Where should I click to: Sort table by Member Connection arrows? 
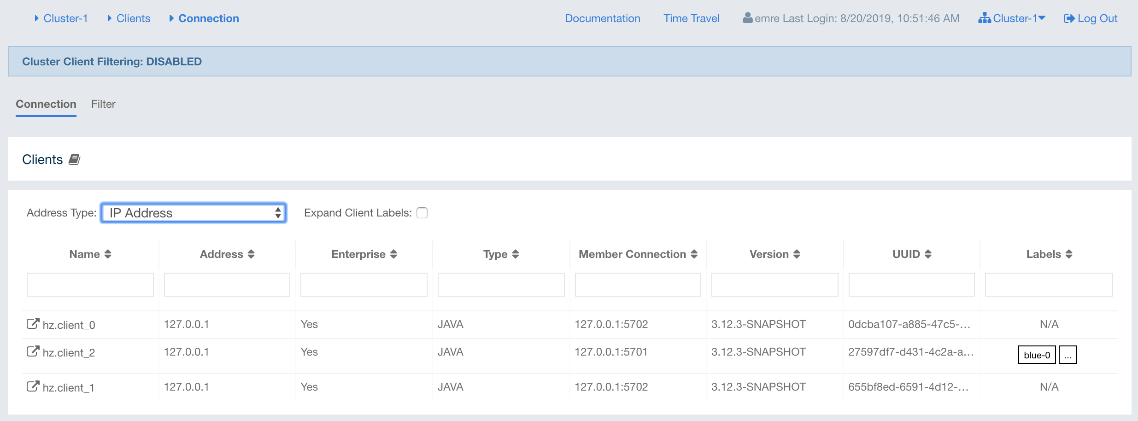click(x=694, y=254)
